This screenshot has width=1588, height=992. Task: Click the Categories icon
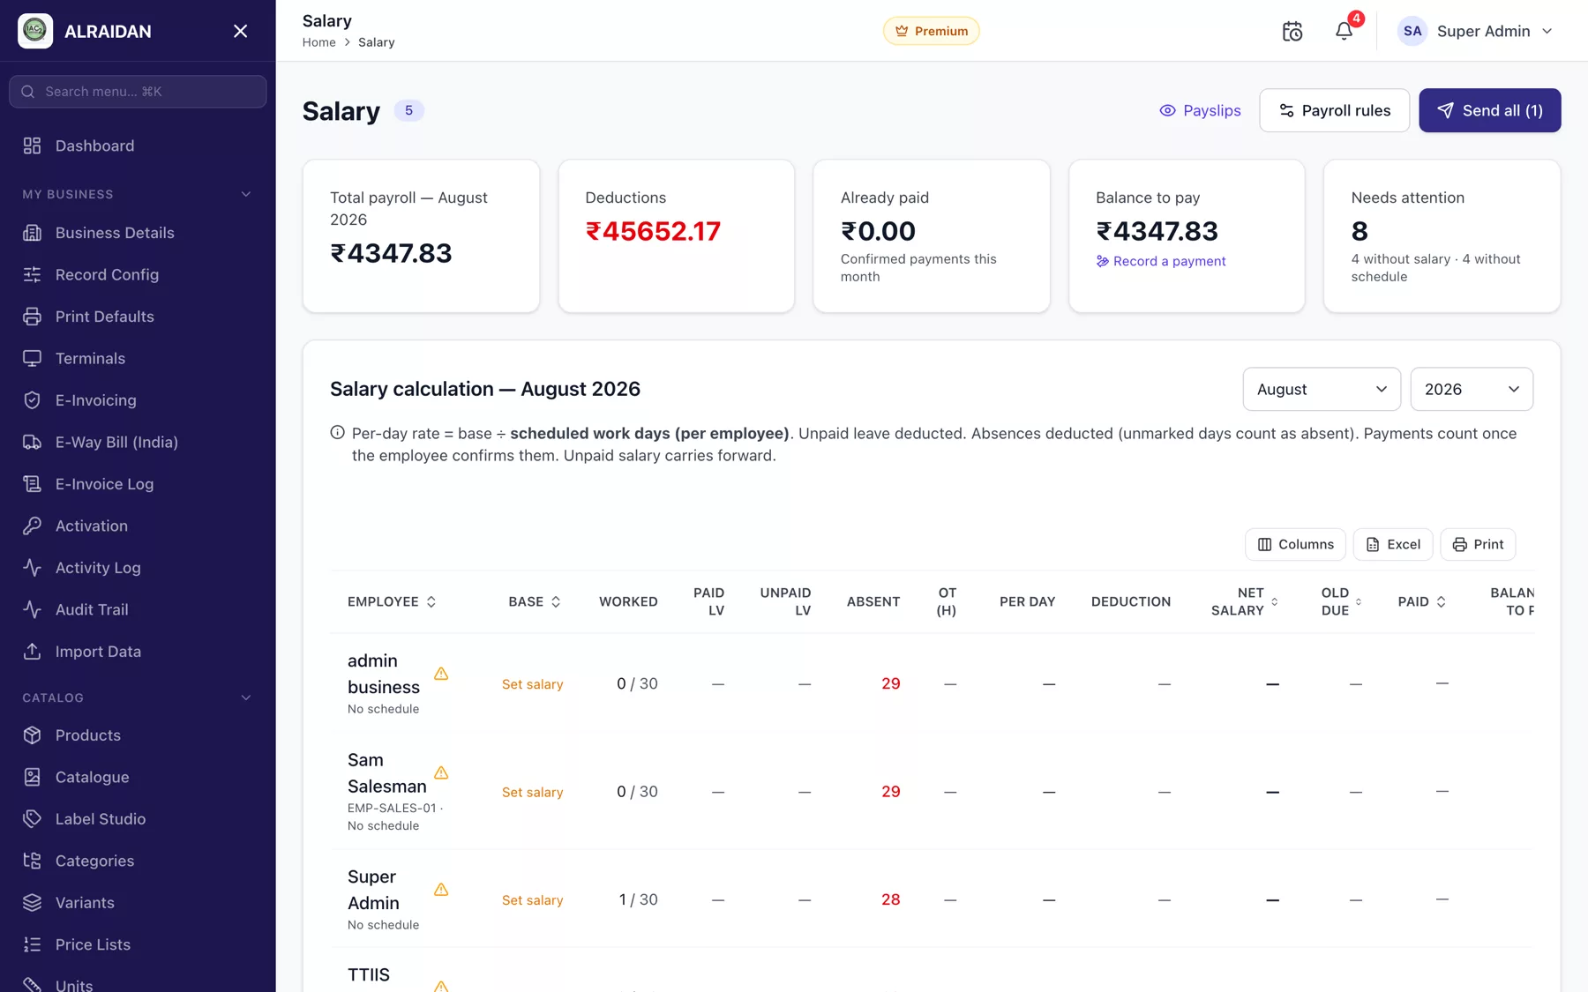click(x=32, y=861)
